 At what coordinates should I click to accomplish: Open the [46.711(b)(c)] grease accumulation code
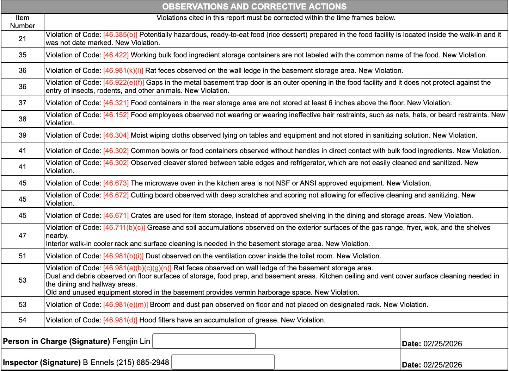[124, 227]
